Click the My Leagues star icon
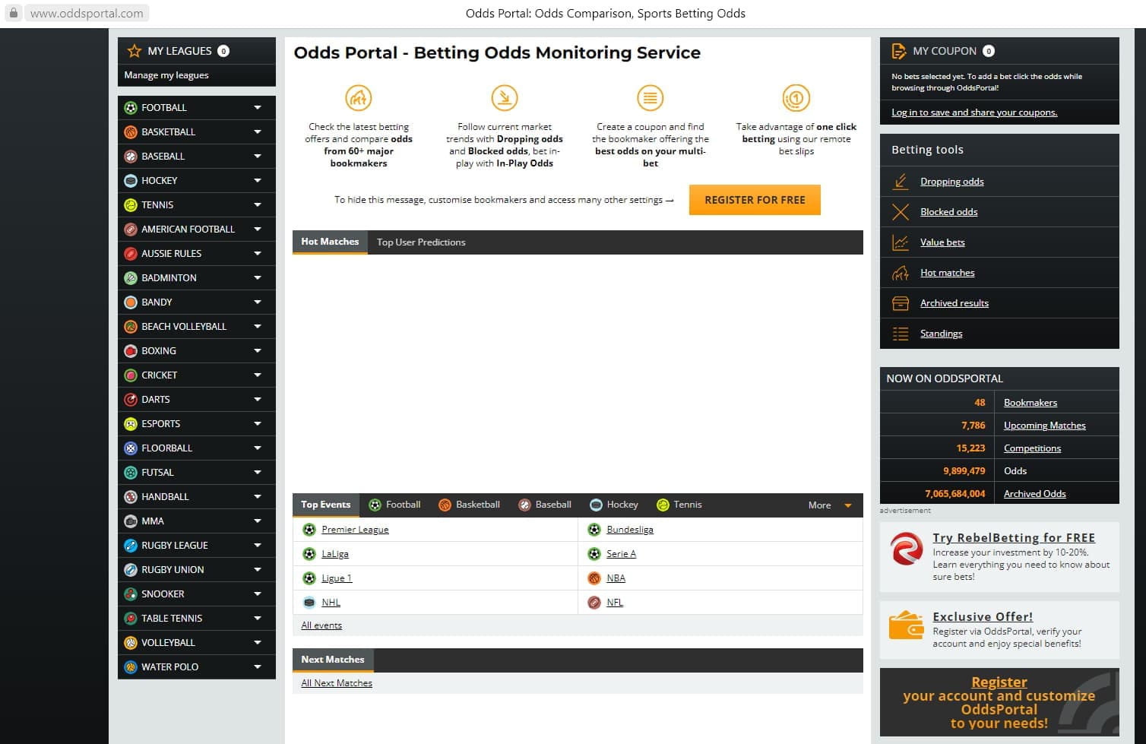 tap(135, 51)
